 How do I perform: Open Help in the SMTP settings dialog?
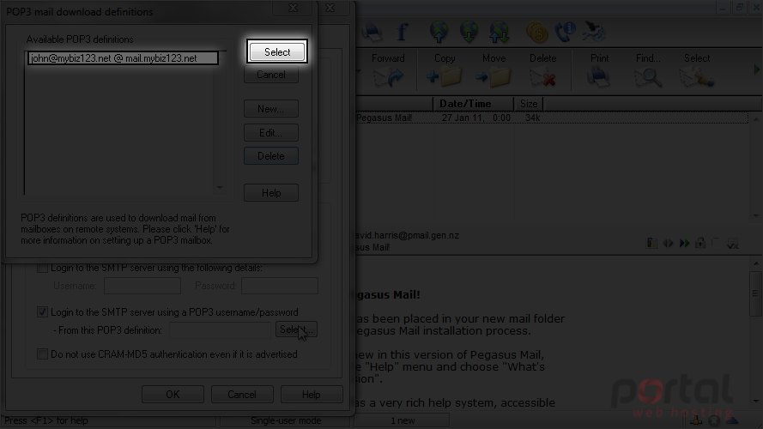click(312, 395)
